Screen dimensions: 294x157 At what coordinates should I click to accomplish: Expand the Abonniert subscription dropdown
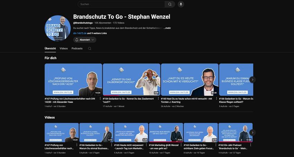93,40
